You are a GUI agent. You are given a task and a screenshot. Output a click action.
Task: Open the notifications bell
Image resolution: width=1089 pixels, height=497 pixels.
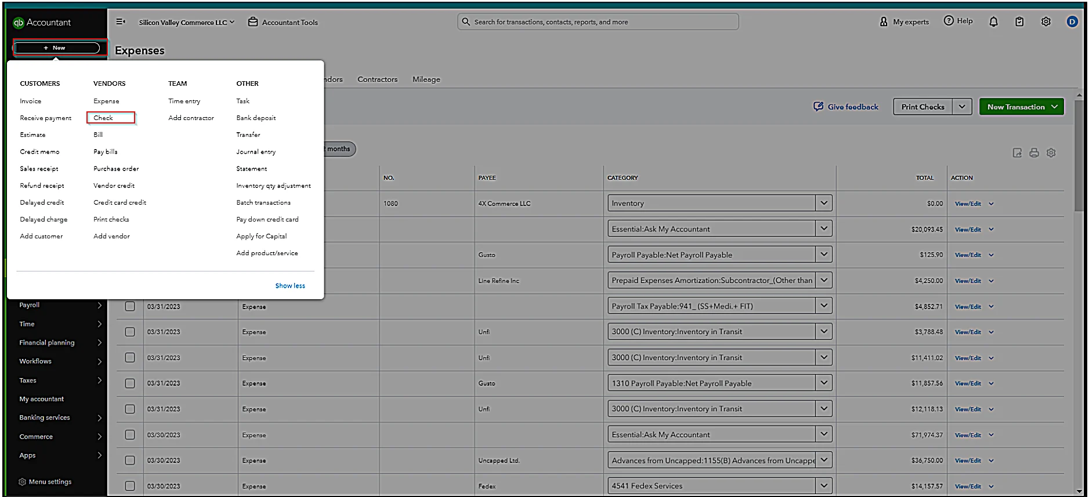[x=993, y=21]
